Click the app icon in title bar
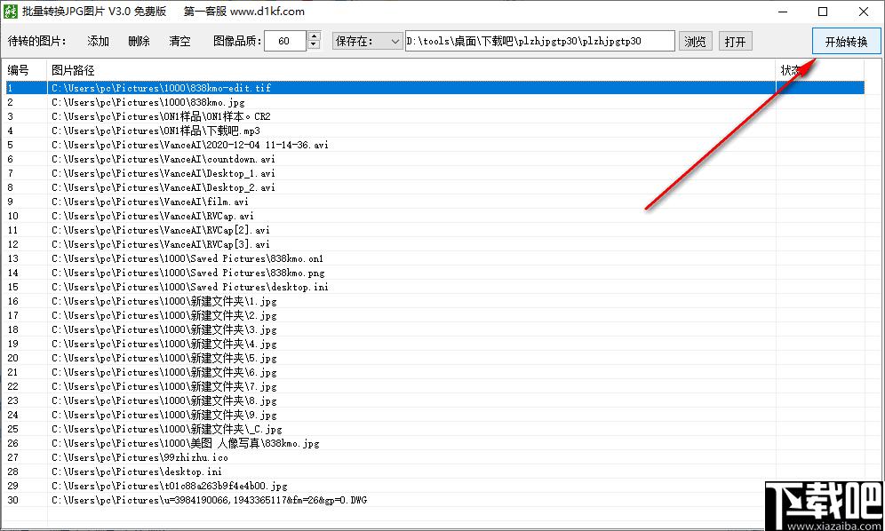The height and width of the screenshot is (531, 885). 11,12
